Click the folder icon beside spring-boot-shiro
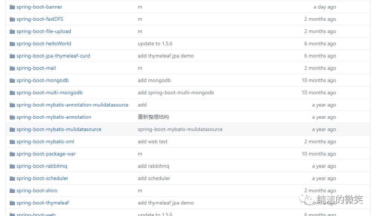Image resolution: width=375 pixels, height=216 pixels. 12,190
